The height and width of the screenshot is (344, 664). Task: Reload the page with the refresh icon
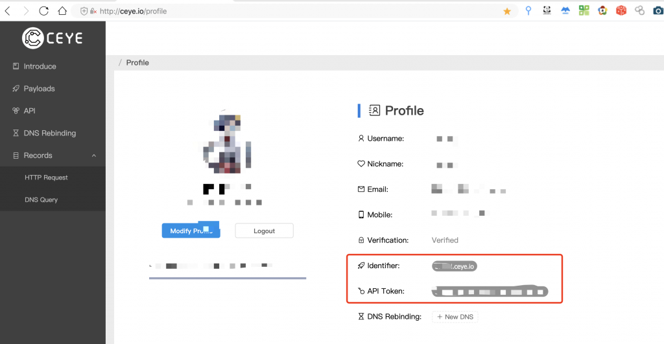point(43,11)
